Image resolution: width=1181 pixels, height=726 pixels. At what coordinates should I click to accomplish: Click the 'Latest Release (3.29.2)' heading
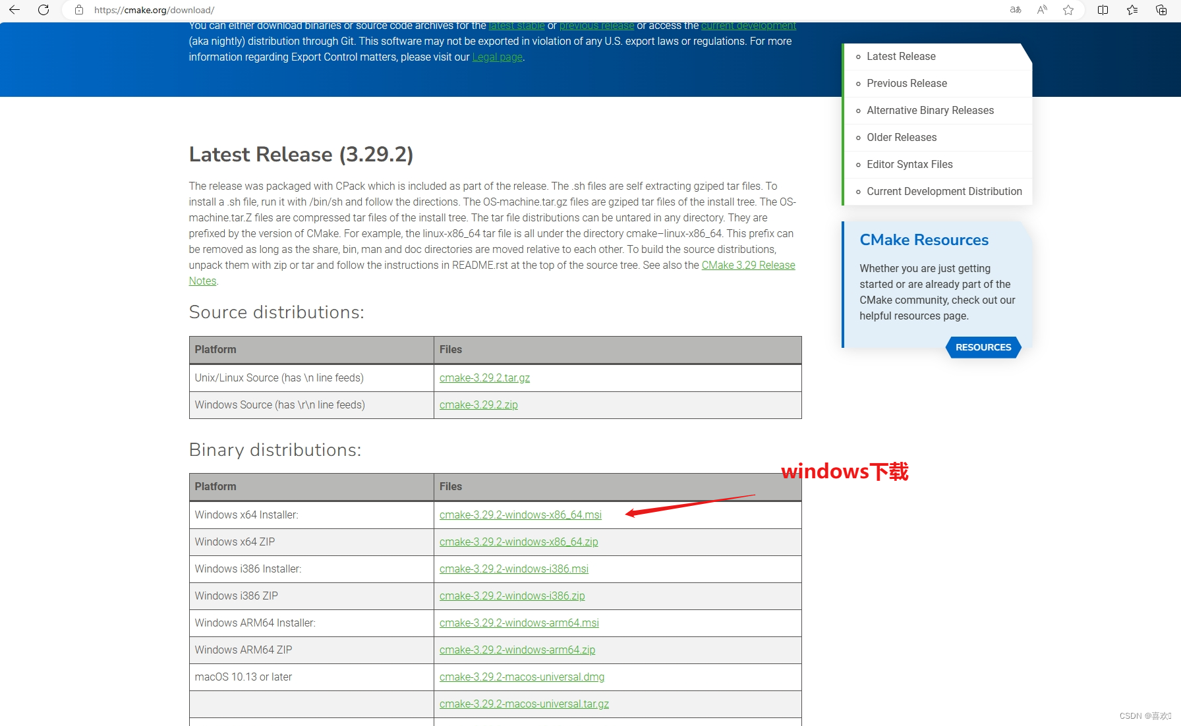click(x=301, y=155)
